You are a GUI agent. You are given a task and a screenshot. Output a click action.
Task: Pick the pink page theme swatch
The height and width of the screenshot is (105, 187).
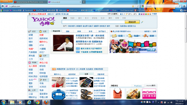pos(144,14)
